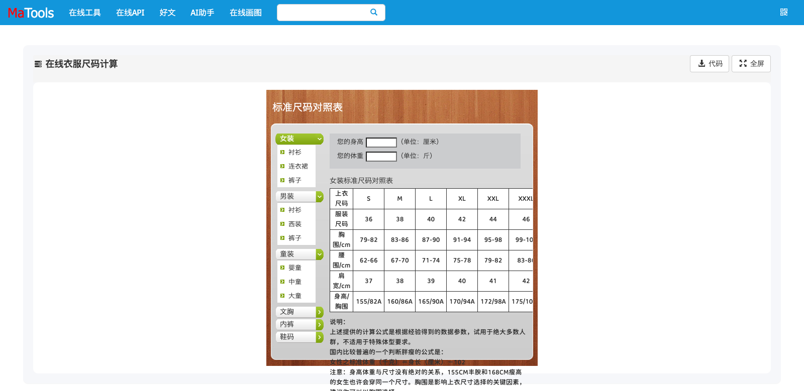Select 大童 in the sidebar

tap(295, 296)
